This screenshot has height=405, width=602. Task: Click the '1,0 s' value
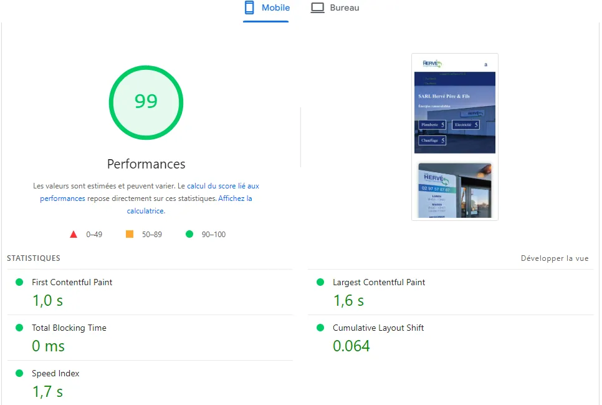pos(47,300)
